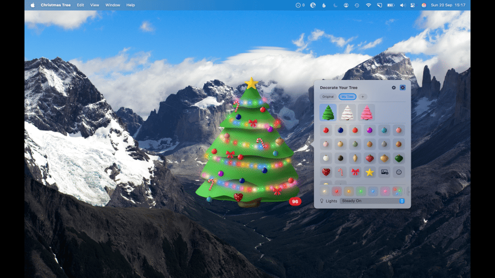Pick the gold patterned ball ornament
The width and height of the screenshot is (495, 278).
tap(340, 144)
